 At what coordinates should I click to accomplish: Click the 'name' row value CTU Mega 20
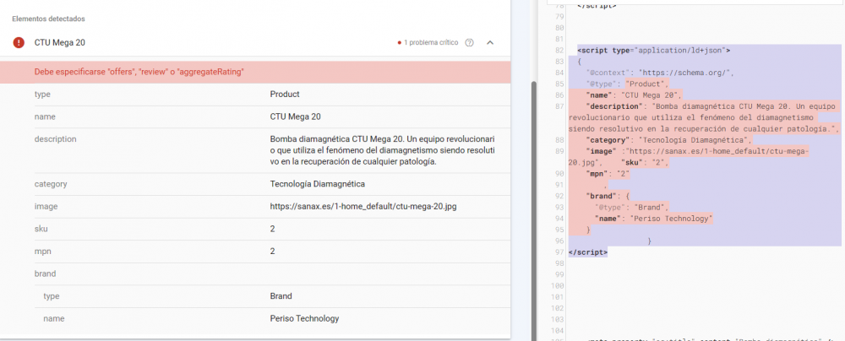point(295,116)
